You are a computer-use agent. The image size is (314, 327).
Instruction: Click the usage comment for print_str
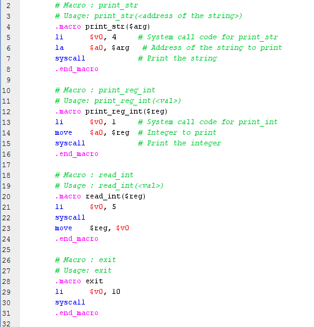coord(149,16)
